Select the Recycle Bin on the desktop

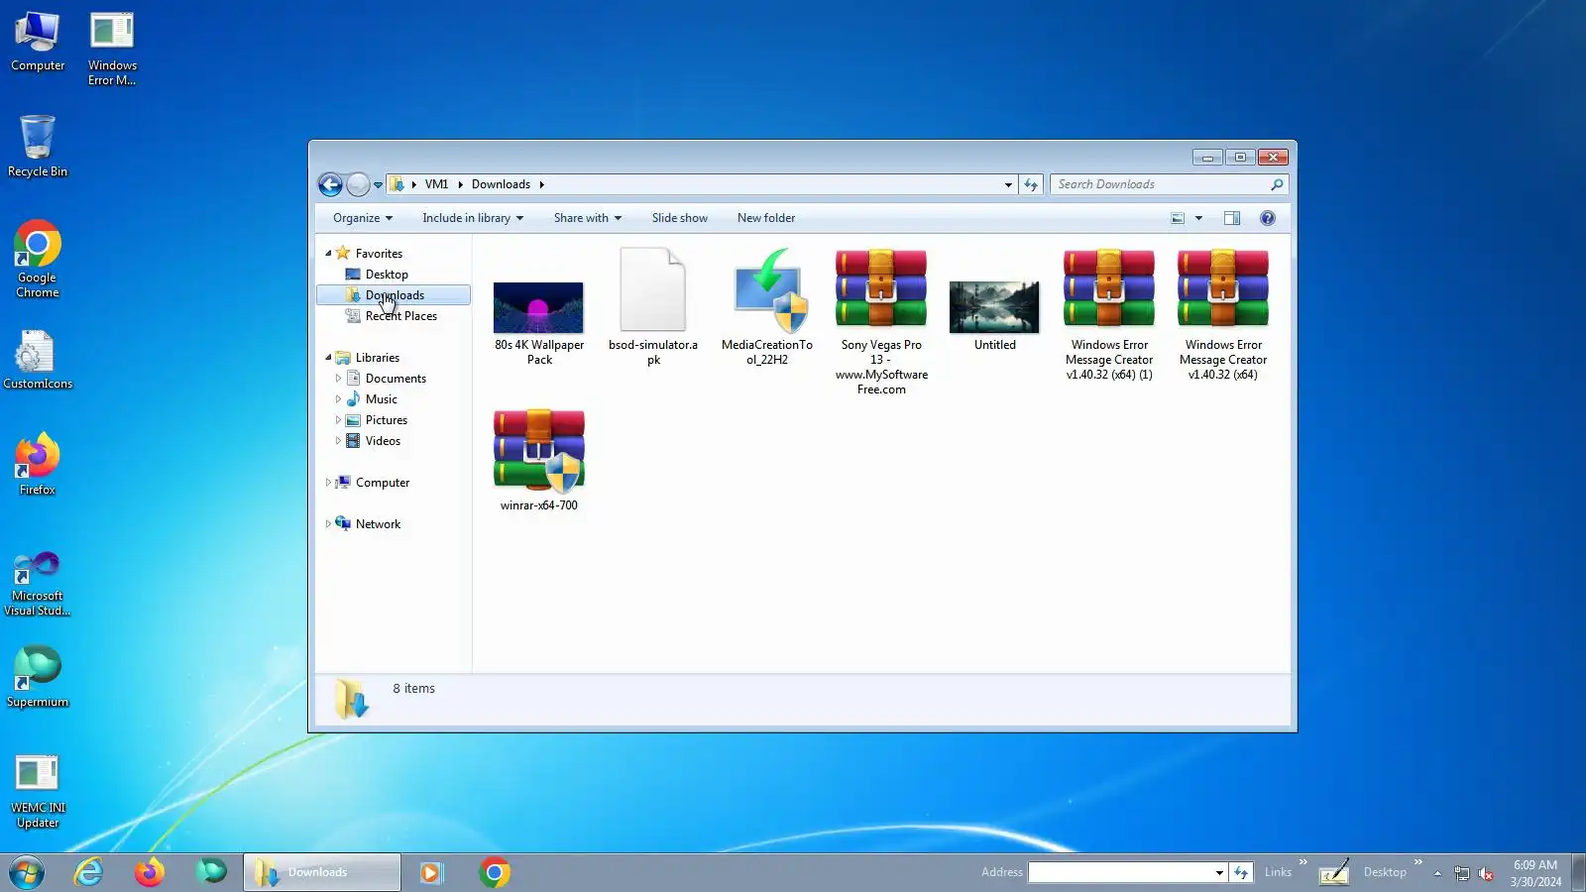[x=38, y=146]
